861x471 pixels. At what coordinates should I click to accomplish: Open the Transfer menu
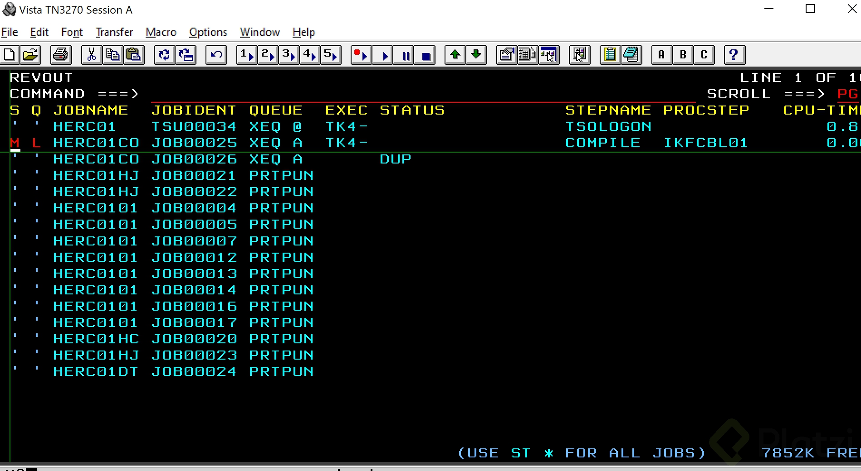click(114, 32)
